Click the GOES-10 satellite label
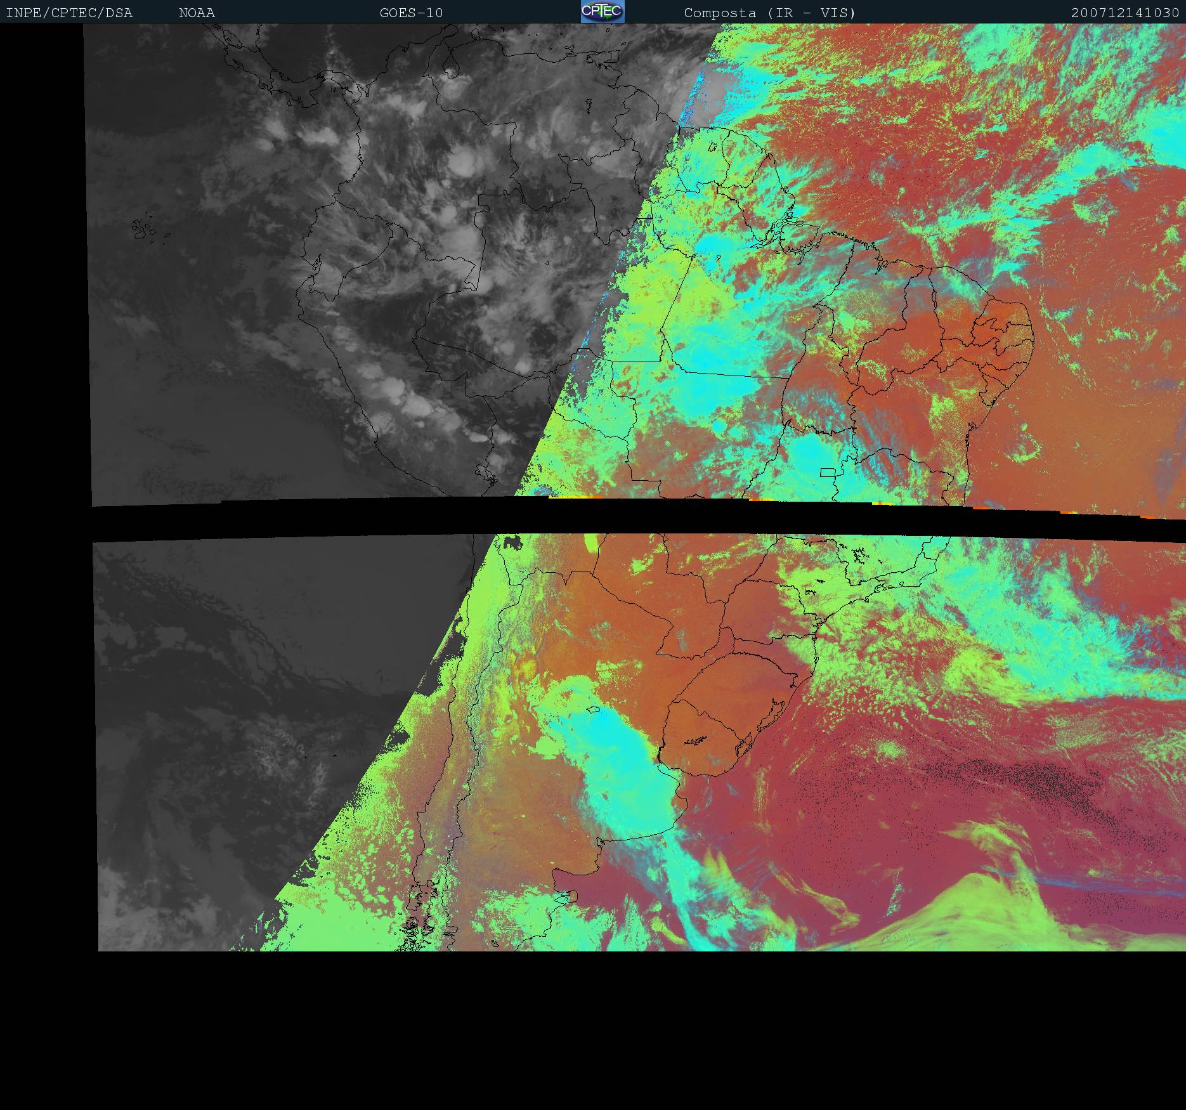 [411, 13]
